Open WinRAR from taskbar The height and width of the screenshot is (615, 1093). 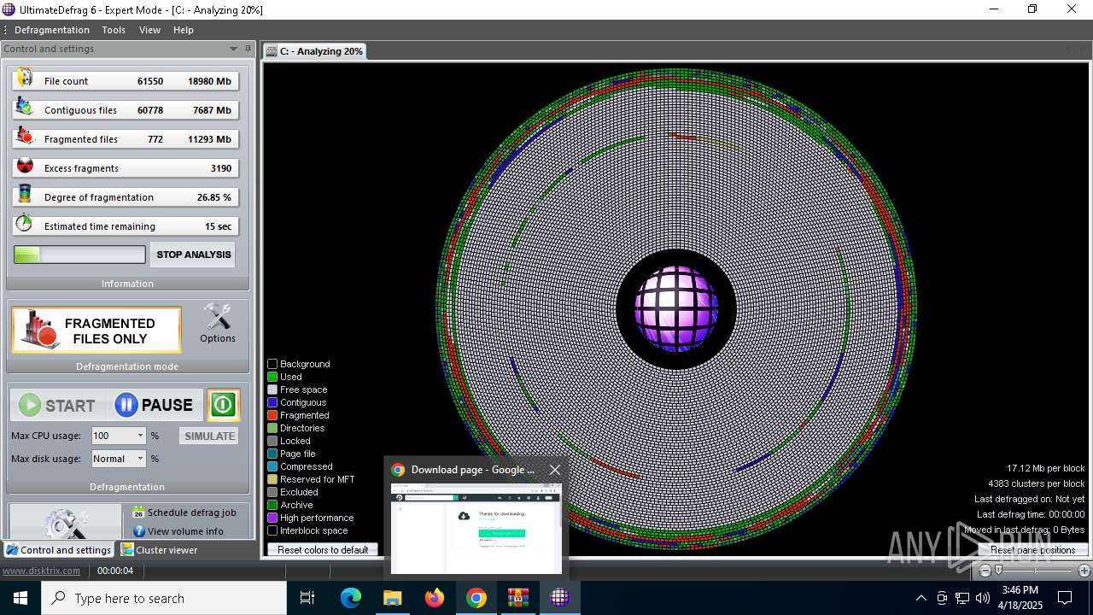point(518,598)
